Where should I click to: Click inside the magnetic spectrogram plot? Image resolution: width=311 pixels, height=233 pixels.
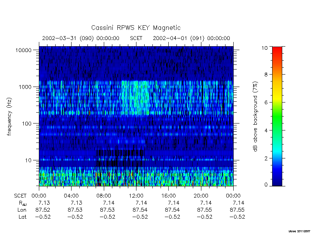coord(136,116)
